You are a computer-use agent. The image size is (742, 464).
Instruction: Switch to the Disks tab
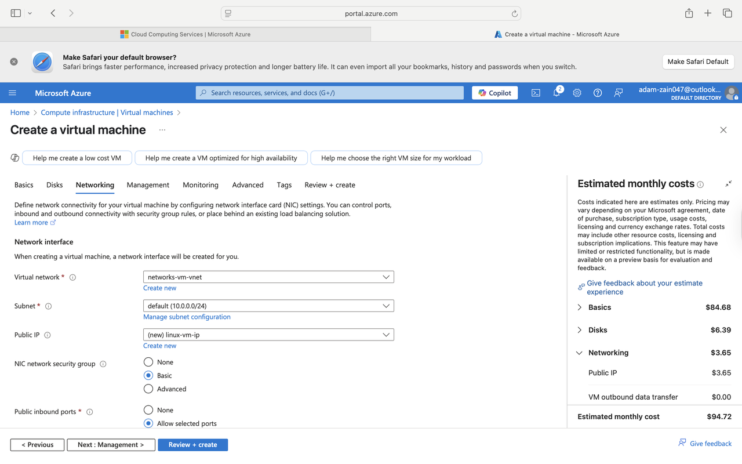tap(54, 185)
